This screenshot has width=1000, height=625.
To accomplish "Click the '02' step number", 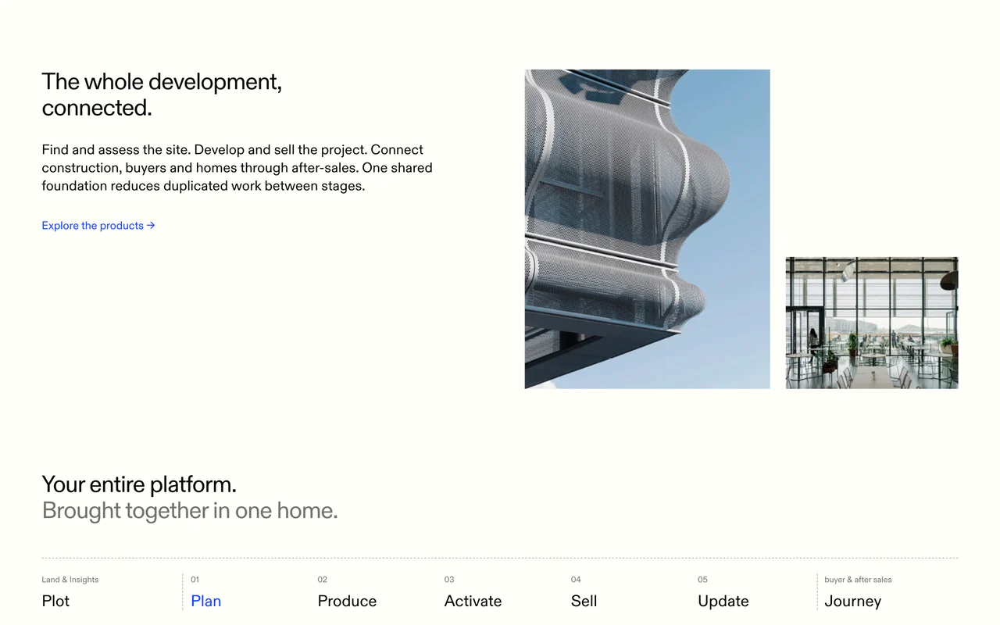I will click(322, 580).
